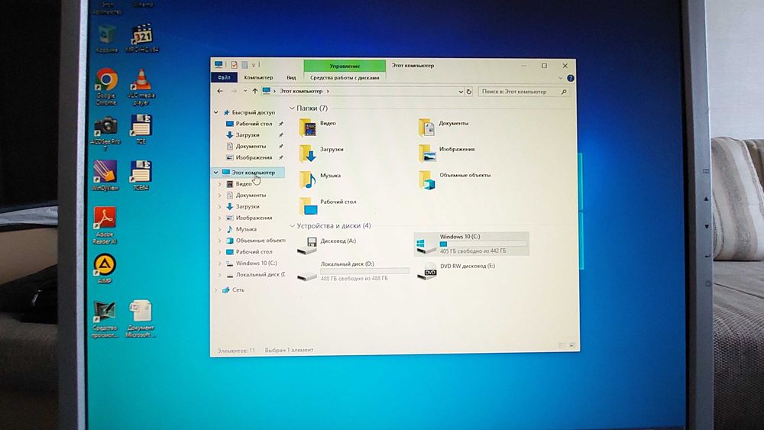Open the Загрузки folder in main pane

click(321, 153)
